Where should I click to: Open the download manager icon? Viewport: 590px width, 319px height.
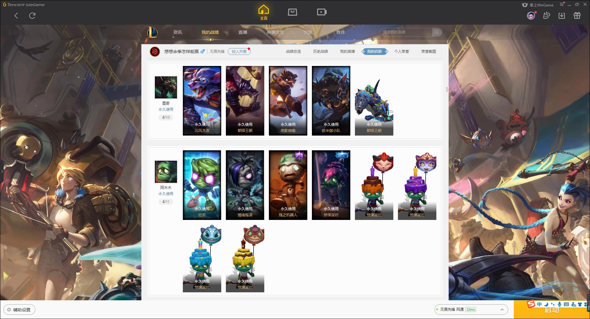pyautogui.click(x=562, y=16)
